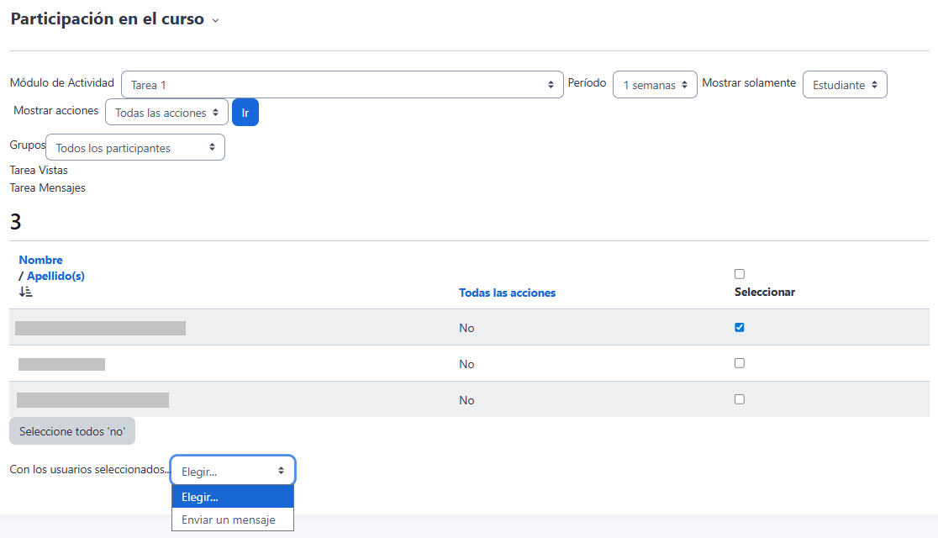The height and width of the screenshot is (538, 938).
Task: Open the first student's name in the table
Action: point(100,328)
